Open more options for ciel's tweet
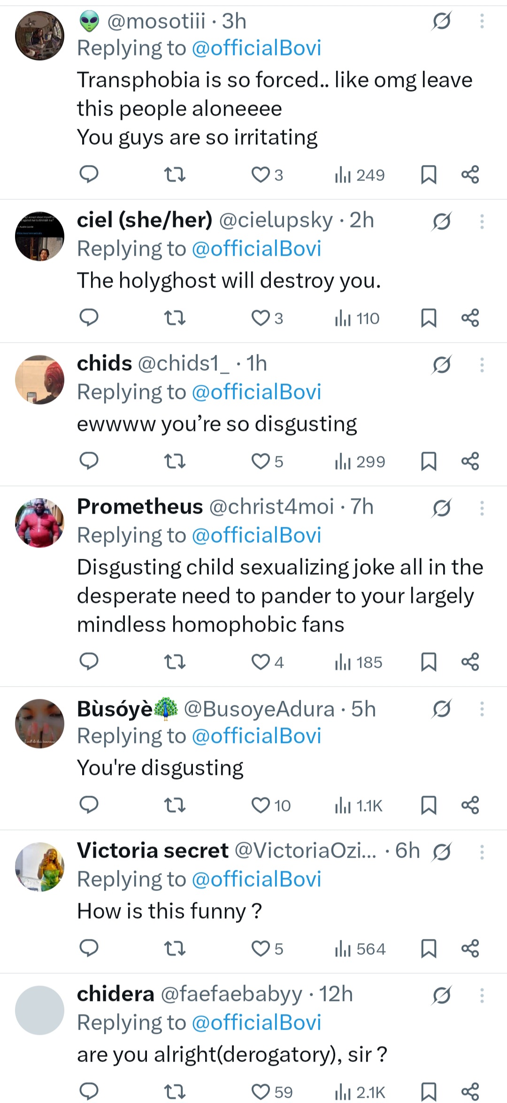 click(x=482, y=221)
